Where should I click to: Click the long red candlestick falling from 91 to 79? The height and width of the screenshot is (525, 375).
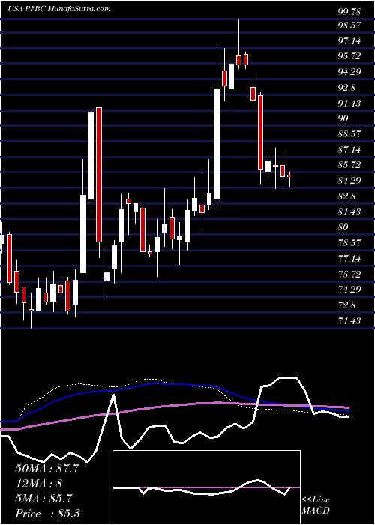coord(99,175)
